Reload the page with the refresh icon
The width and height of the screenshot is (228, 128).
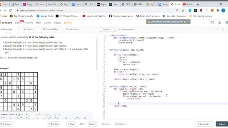pos(11,10)
